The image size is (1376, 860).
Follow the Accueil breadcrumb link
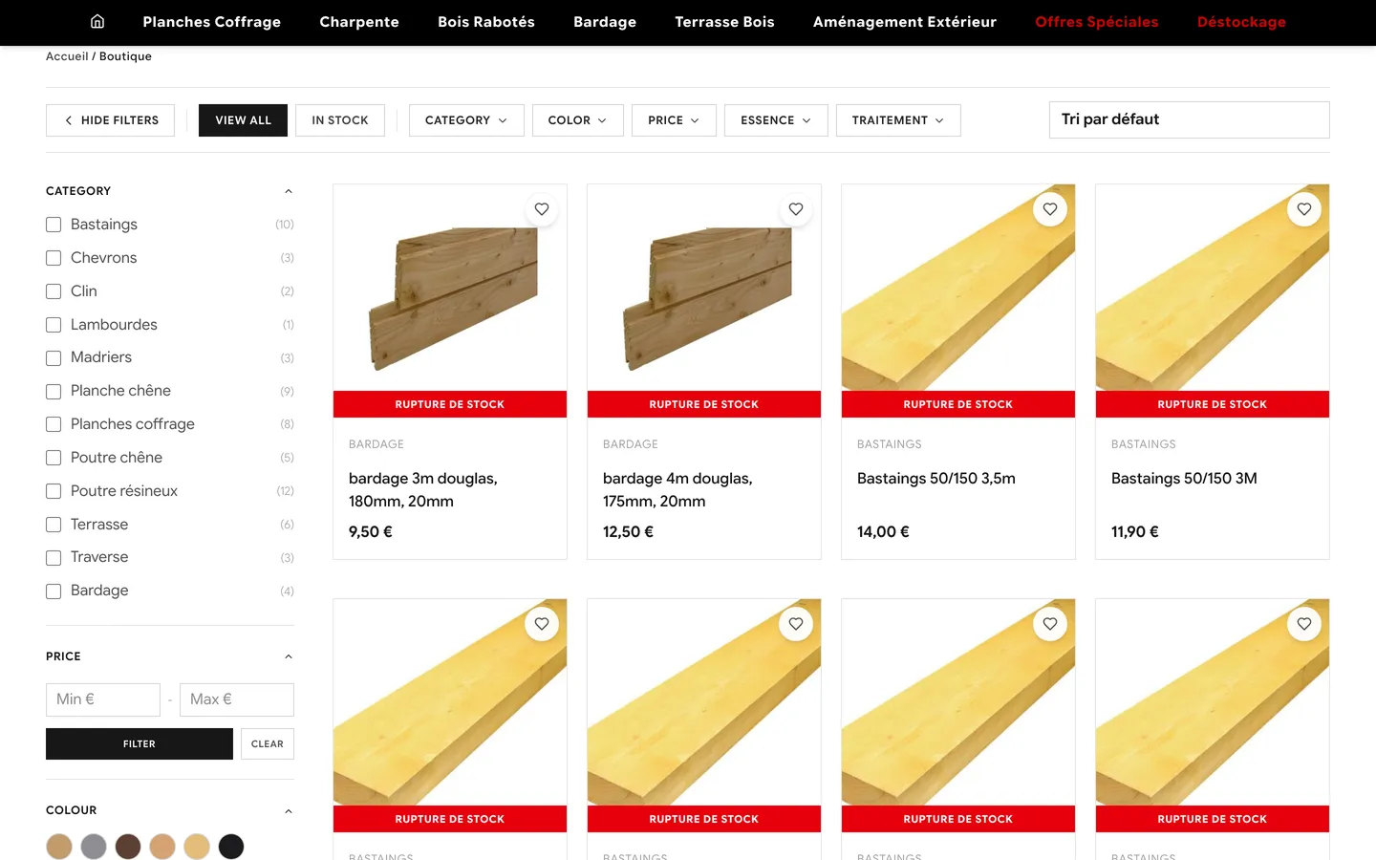click(67, 56)
